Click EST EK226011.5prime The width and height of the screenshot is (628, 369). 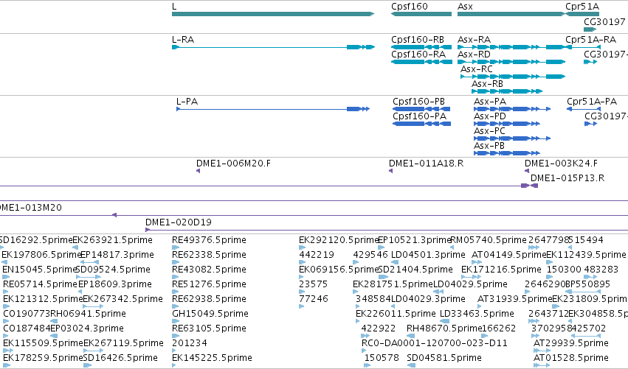point(396,314)
